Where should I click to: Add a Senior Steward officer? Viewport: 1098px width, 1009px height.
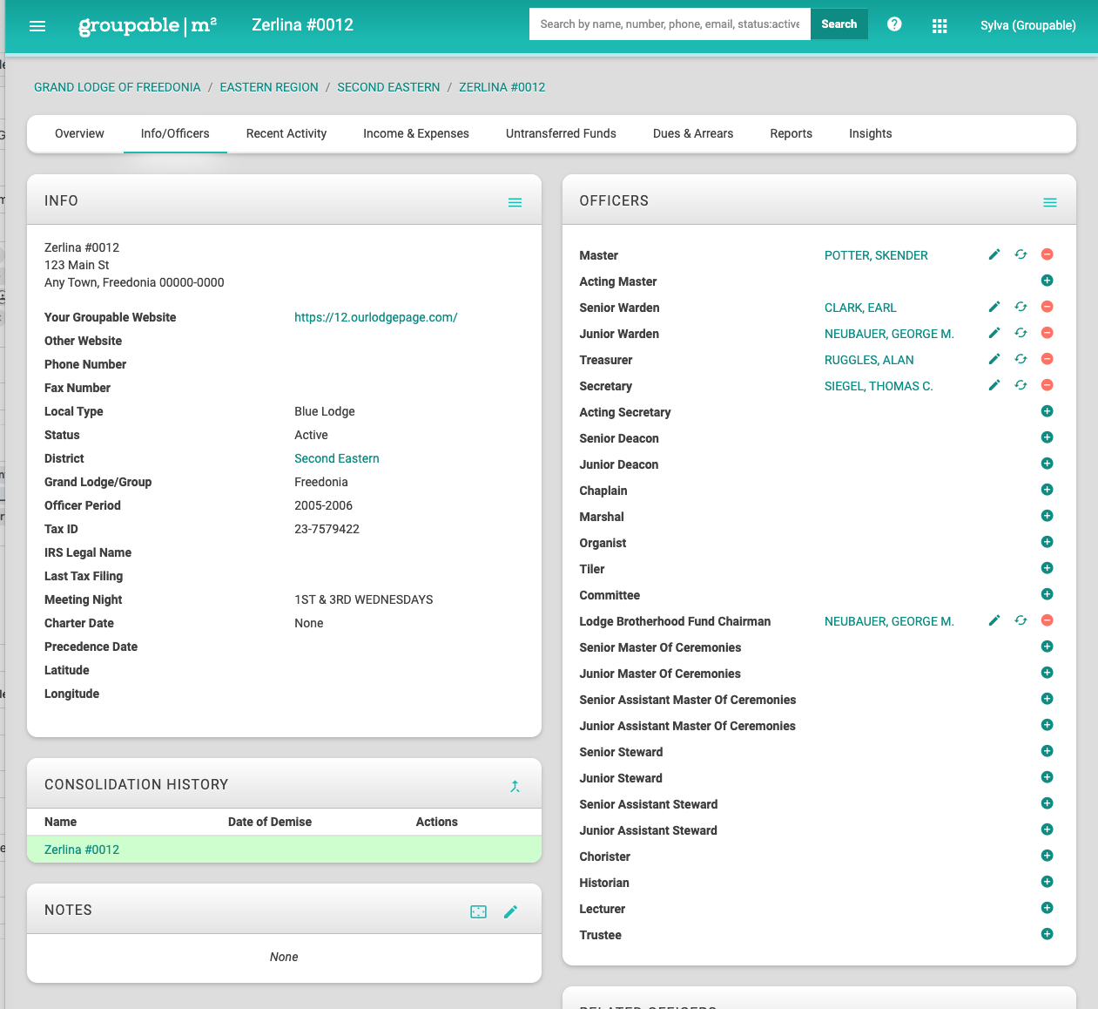(x=1047, y=751)
